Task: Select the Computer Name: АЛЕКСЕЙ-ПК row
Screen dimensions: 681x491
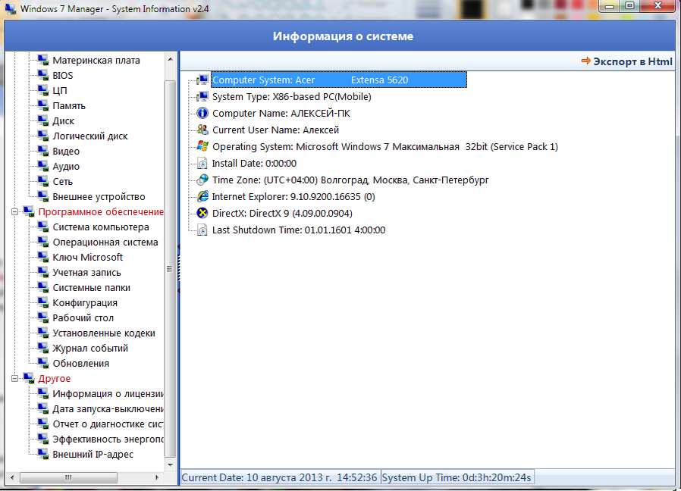Action: pyautogui.click(x=281, y=114)
